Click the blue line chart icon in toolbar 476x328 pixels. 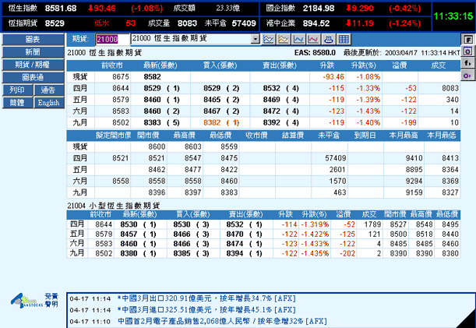coord(298,39)
